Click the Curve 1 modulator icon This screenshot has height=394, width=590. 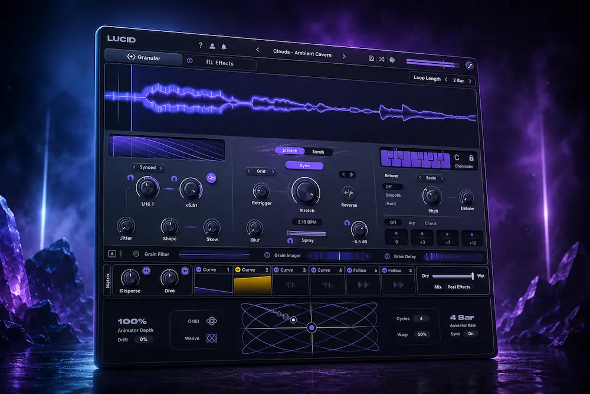point(198,269)
